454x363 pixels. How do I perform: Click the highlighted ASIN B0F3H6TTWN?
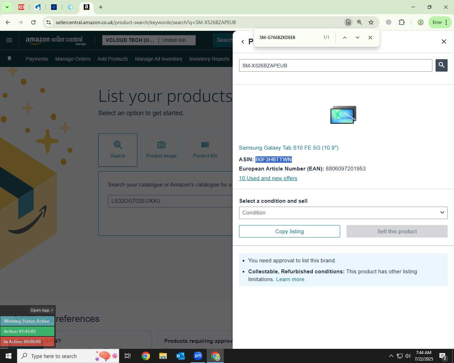[273, 160]
